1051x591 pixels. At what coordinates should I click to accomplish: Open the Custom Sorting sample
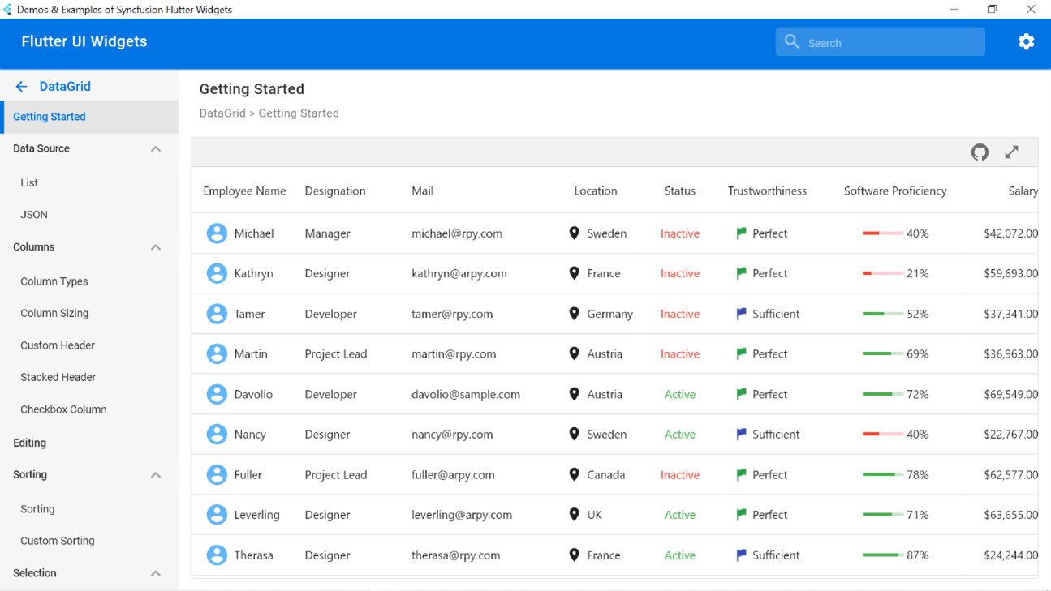coord(58,541)
